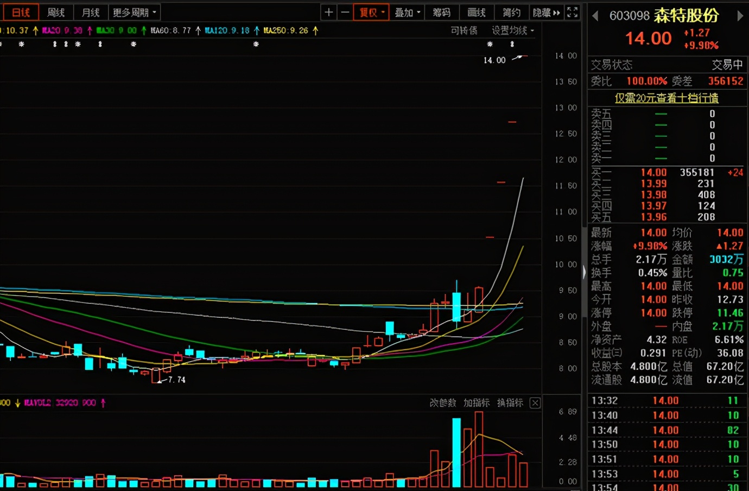The width and height of the screenshot is (749, 491).
Task: Switch to the 月线 monthly chart tab
Action: (91, 12)
